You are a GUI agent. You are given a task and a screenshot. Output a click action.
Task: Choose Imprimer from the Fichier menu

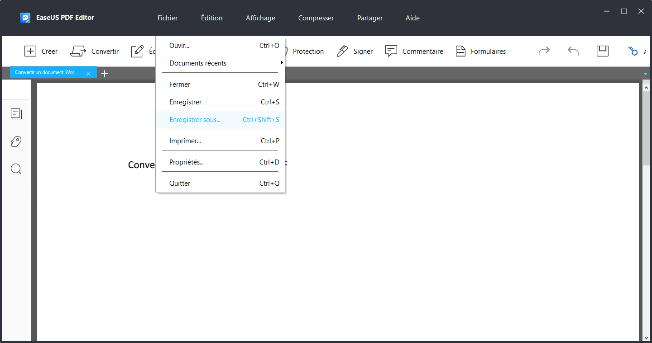[x=186, y=141]
